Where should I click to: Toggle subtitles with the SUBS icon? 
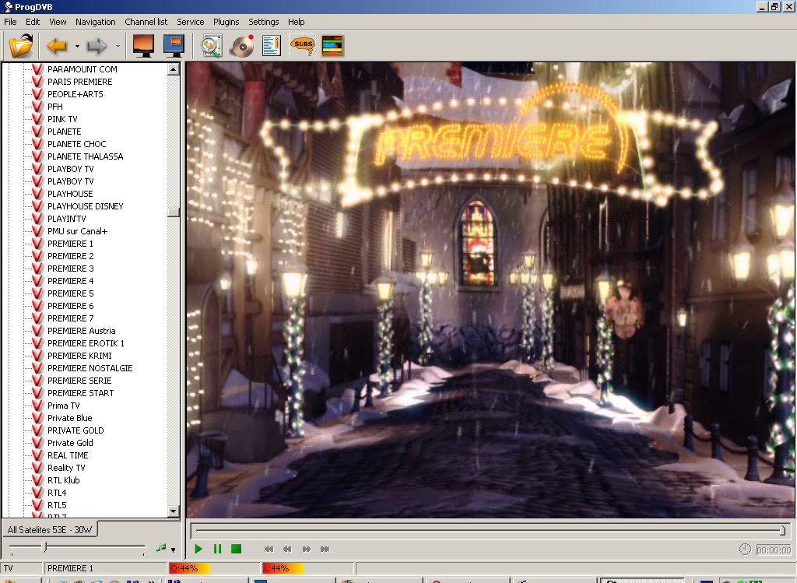click(303, 45)
